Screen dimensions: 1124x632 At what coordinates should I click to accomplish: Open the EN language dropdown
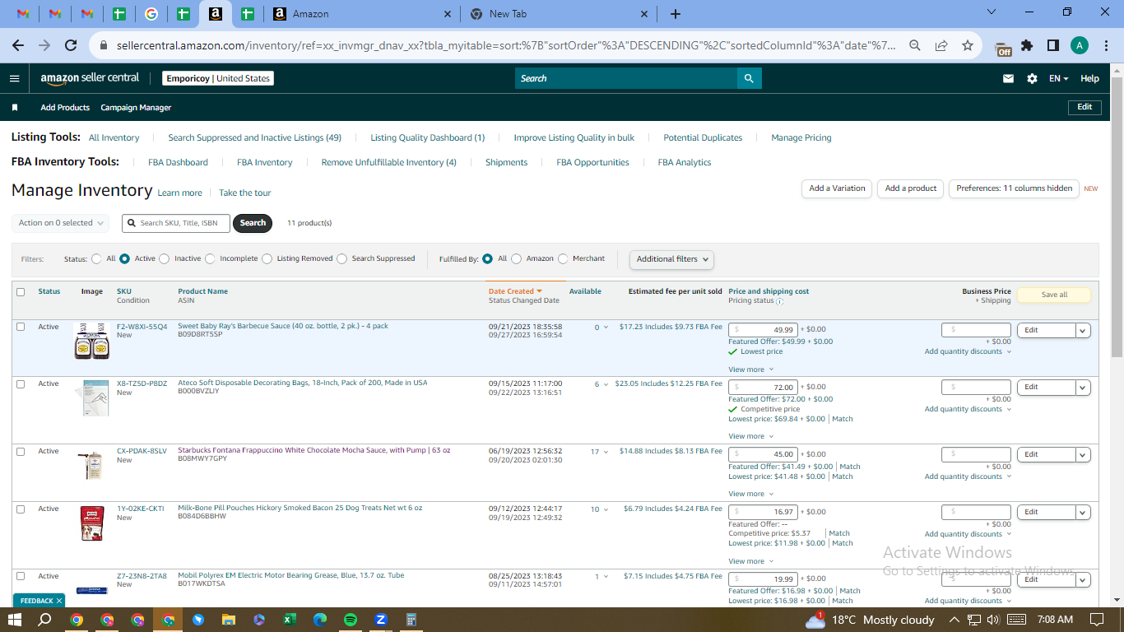tap(1059, 79)
